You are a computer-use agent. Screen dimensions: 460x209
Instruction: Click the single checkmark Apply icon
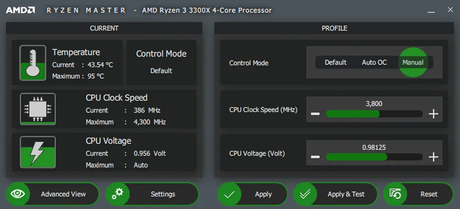[229, 194]
